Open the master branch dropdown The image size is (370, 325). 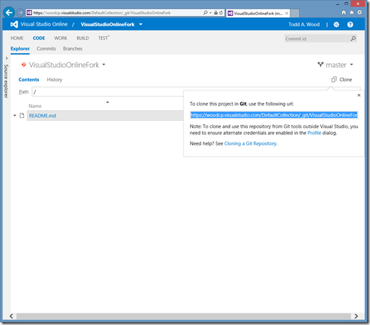pyautogui.click(x=351, y=64)
